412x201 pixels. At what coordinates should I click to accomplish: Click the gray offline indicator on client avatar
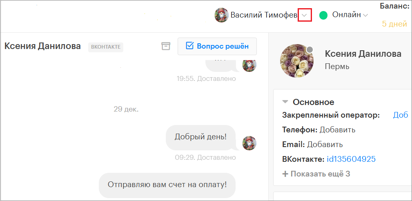coord(310,50)
